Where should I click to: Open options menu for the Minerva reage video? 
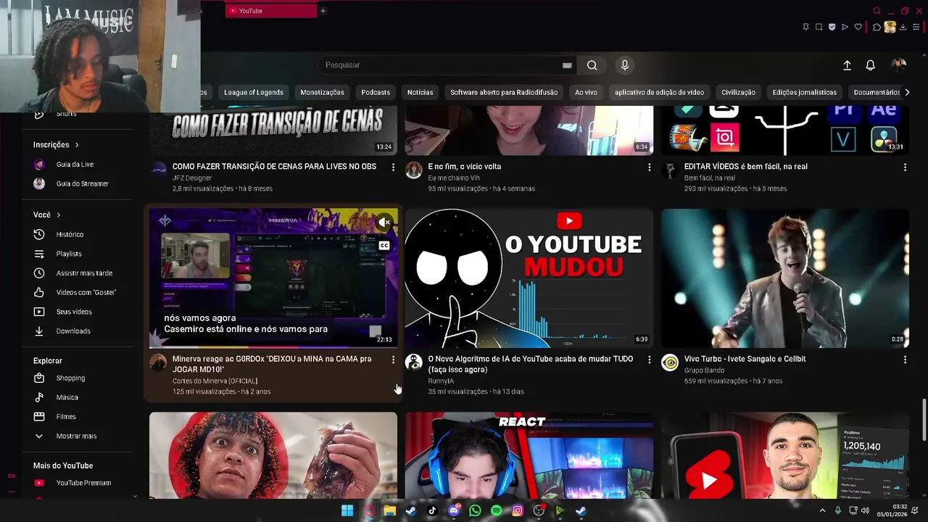click(x=393, y=360)
